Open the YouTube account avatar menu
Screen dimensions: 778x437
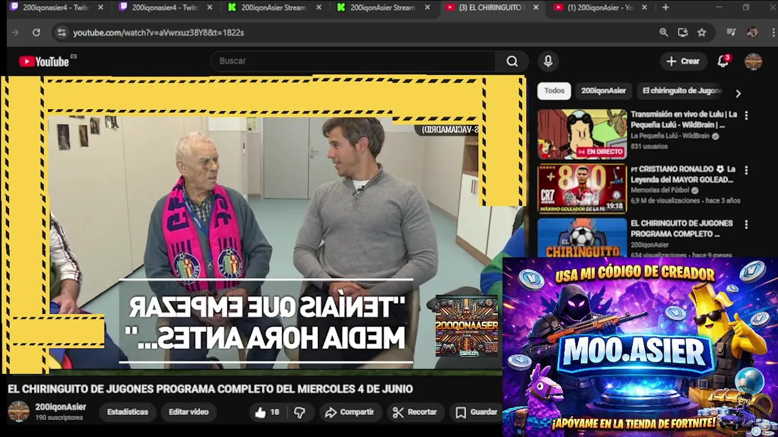753,61
